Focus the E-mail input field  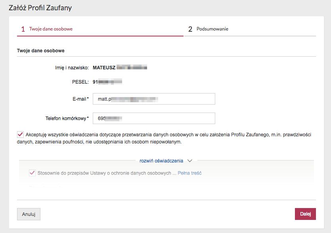154,99
